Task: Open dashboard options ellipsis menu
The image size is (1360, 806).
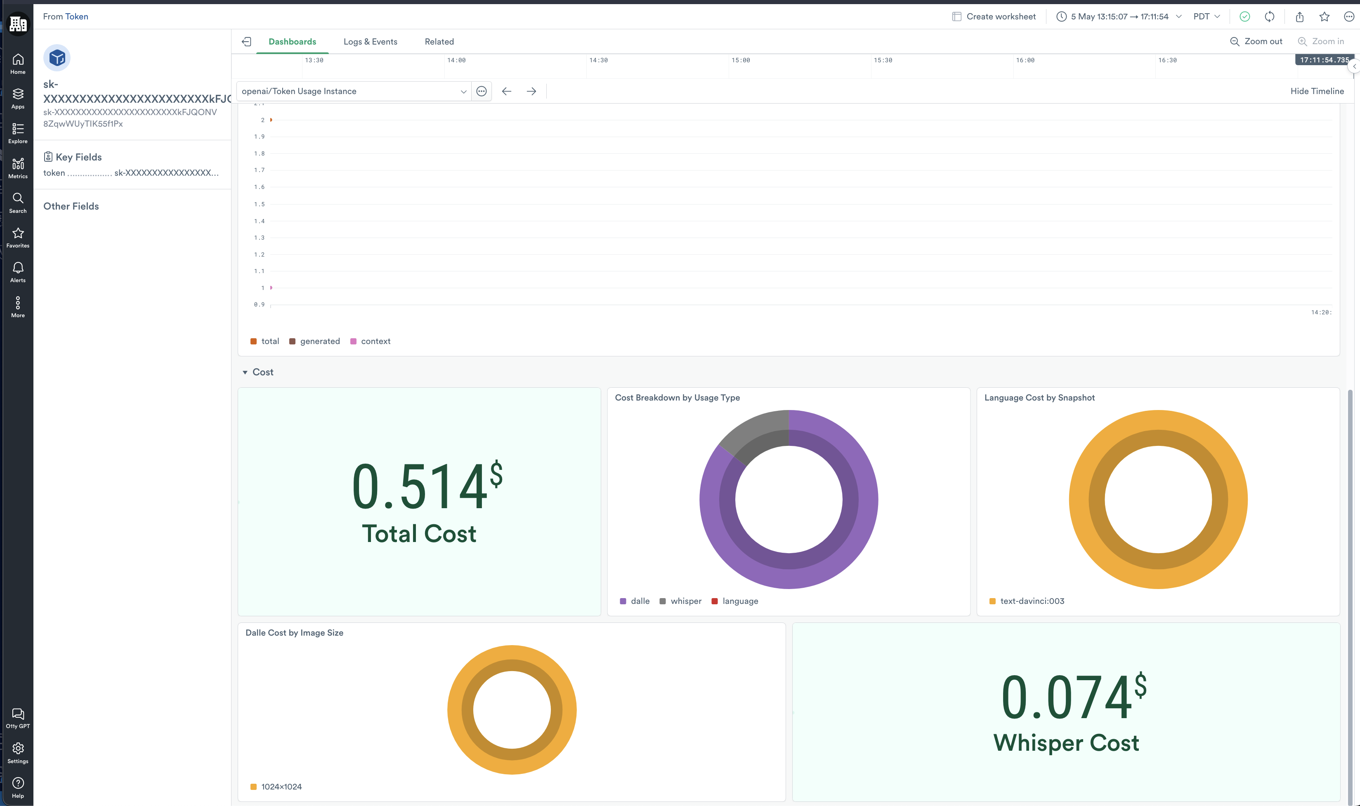Action: point(481,91)
